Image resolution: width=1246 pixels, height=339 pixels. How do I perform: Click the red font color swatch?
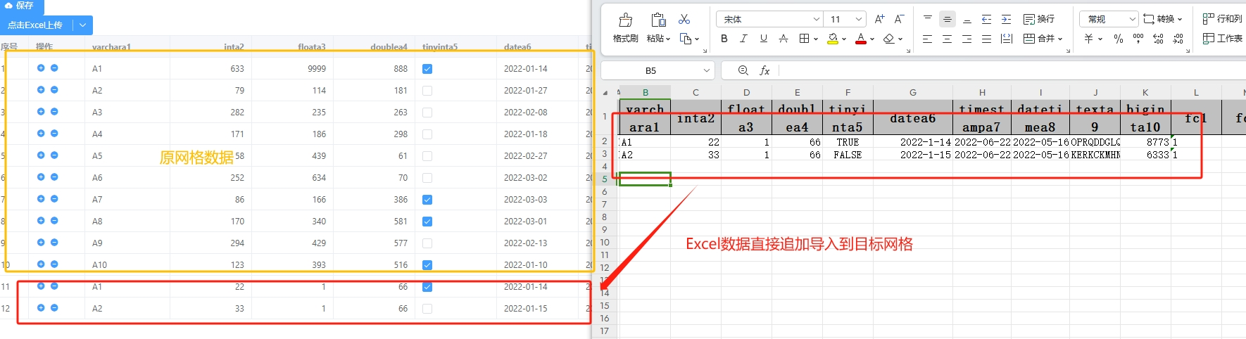[x=860, y=39]
